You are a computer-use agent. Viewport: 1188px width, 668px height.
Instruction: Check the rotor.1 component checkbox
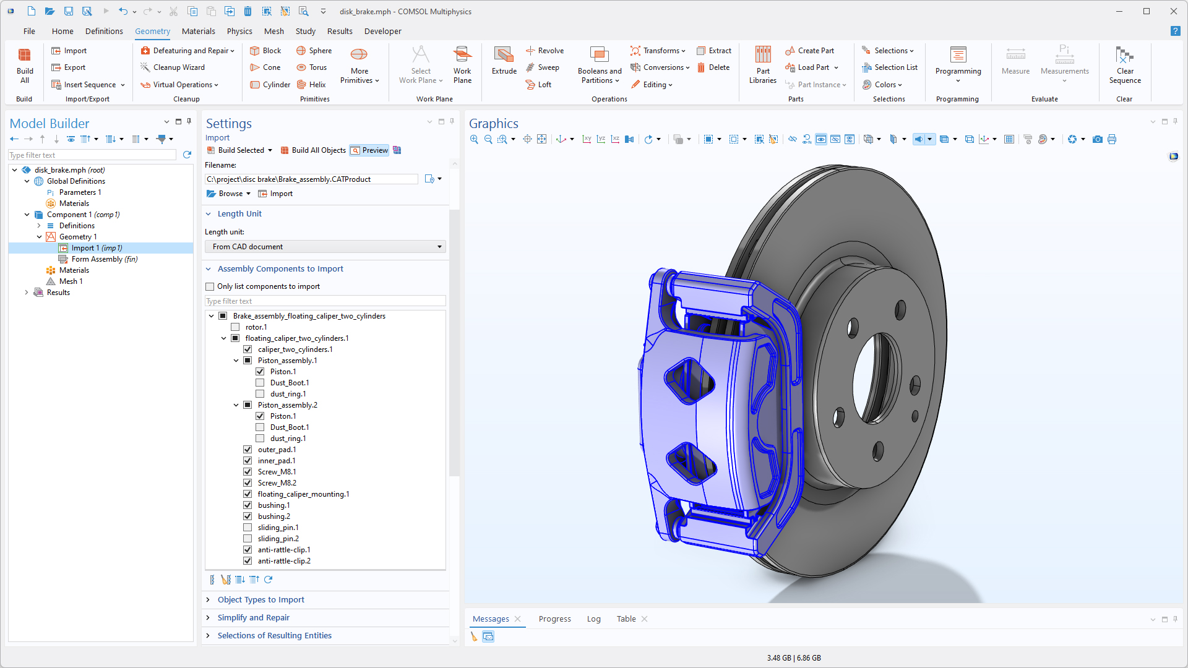pos(235,327)
